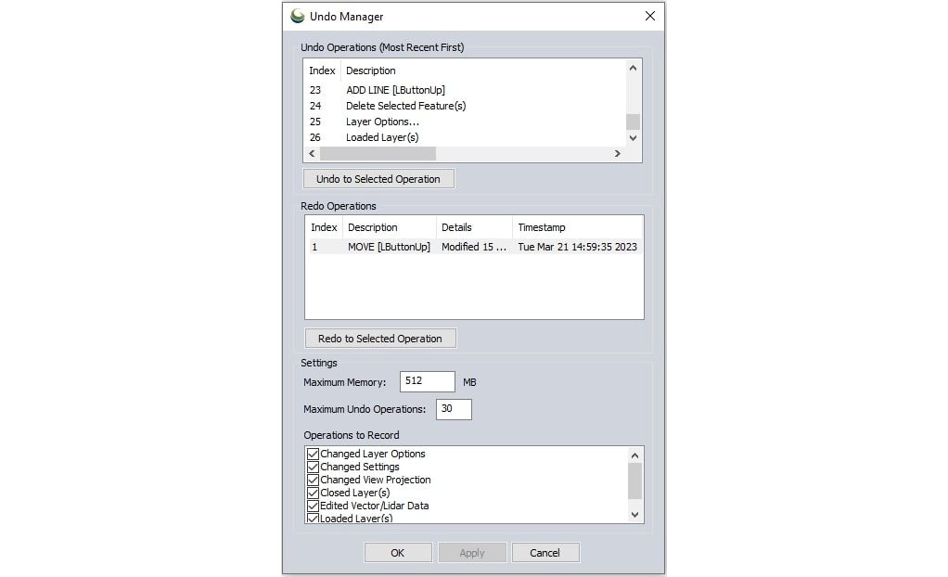Select undo operation 26 Loaded Layer(s)
Screen dimensions: 948x577
(x=466, y=137)
